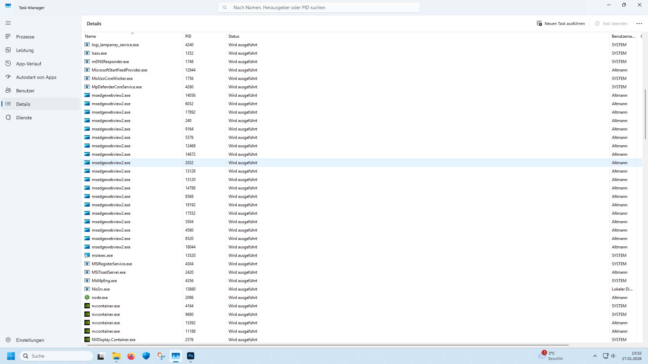Sort by the Benutzername column header
The image size is (648, 364).
[623, 36]
